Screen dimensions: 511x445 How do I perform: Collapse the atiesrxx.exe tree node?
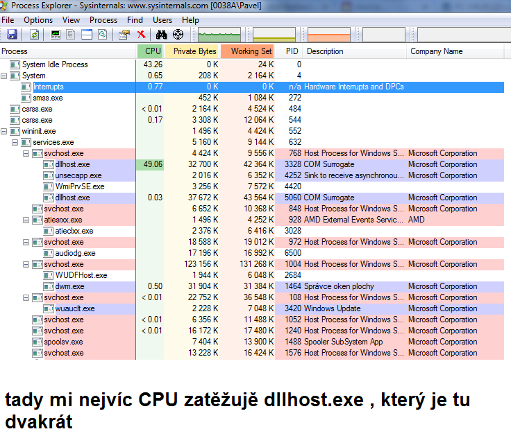(26, 220)
